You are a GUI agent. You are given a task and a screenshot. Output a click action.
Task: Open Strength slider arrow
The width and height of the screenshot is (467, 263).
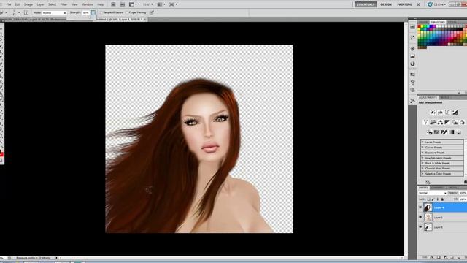pos(93,12)
